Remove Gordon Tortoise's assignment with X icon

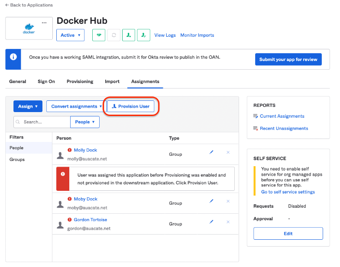[x=228, y=222]
